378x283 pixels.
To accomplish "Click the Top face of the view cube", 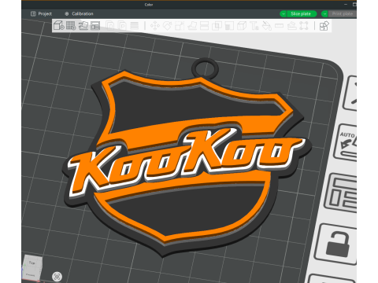I will point(31,263).
